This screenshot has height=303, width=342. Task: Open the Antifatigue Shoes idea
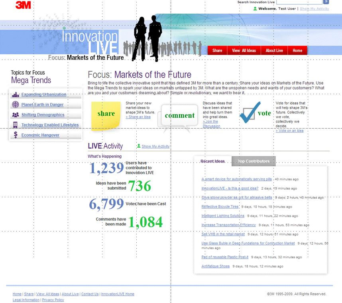(216, 266)
